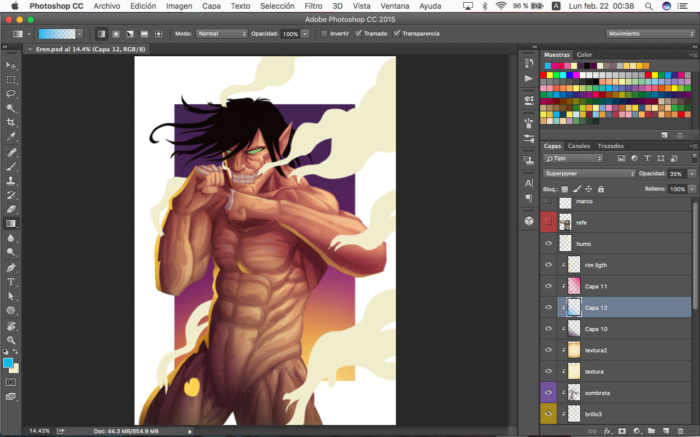The width and height of the screenshot is (700, 437).
Task: Select the Blur tool
Action: coord(10,238)
